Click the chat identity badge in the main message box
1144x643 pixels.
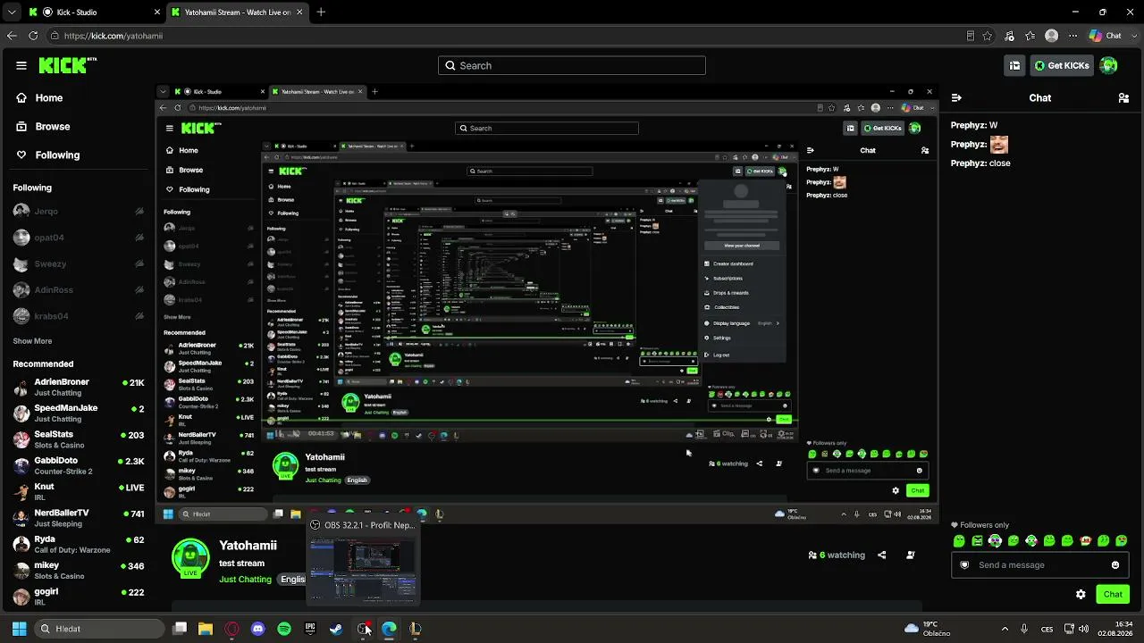[964, 564]
